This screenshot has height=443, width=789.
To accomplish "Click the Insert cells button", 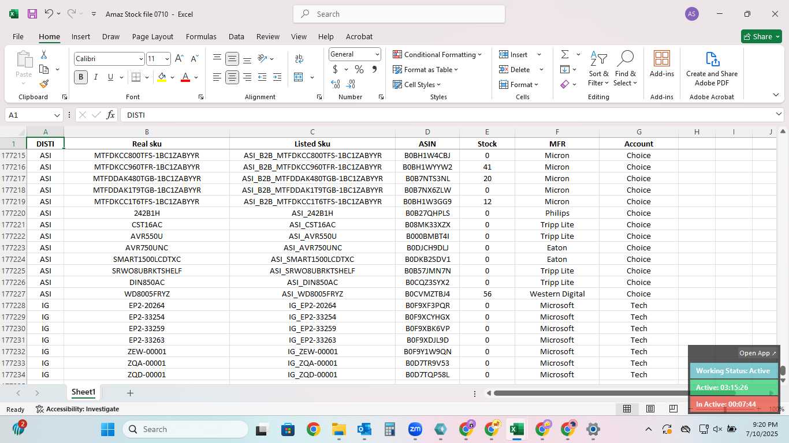I will tap(513, 54).
